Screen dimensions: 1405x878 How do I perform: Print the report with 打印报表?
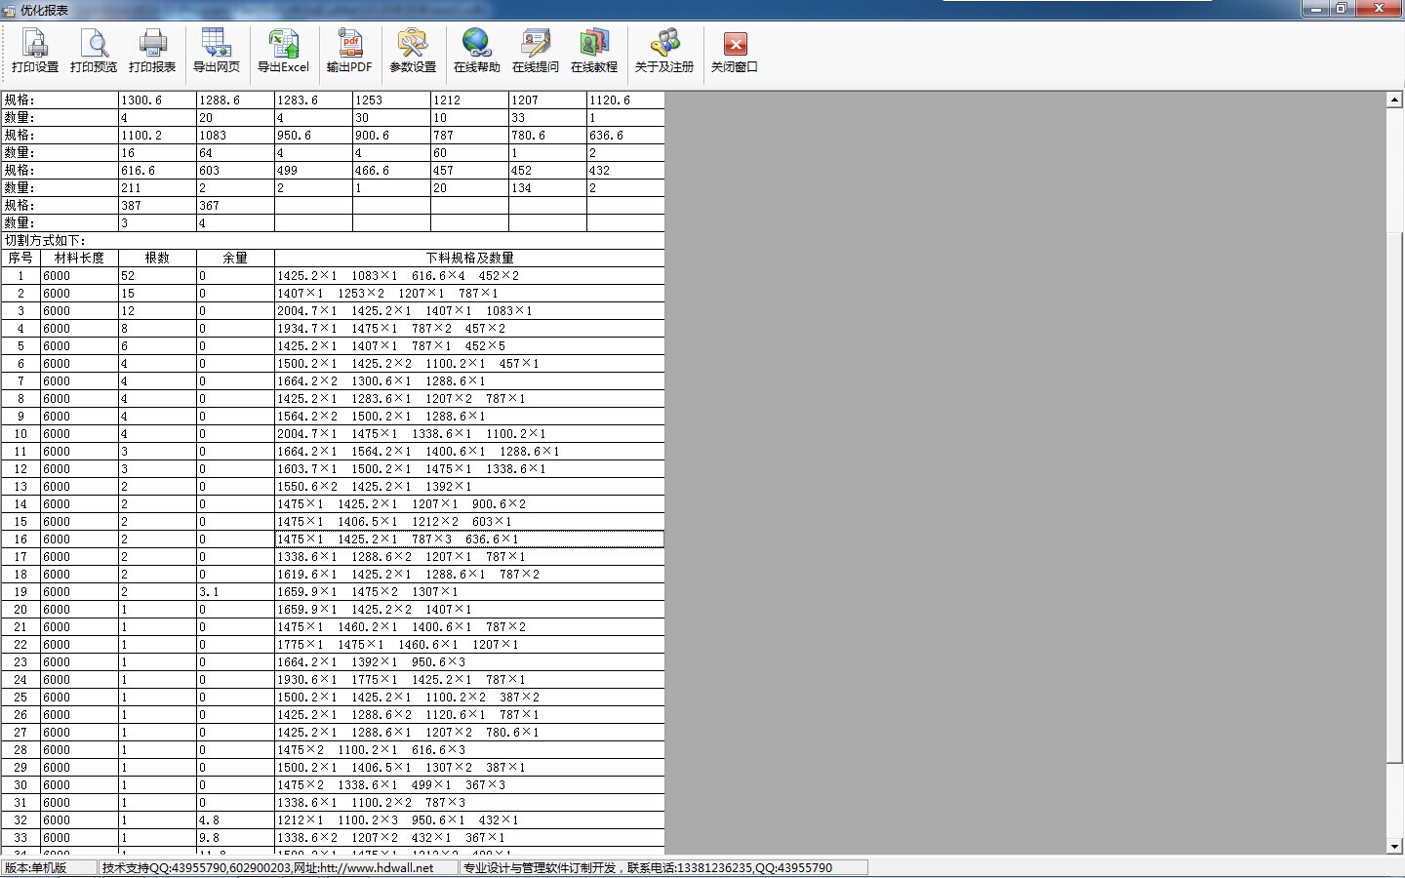(x=152, y=51)
